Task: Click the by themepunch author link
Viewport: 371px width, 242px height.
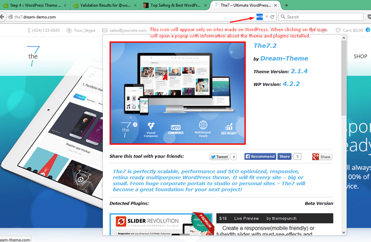Action: coord(281,219)
